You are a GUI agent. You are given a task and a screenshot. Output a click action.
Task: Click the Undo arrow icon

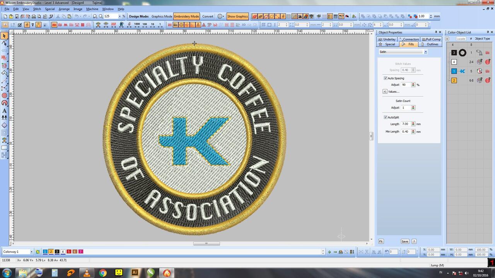(x=76, y=16)
